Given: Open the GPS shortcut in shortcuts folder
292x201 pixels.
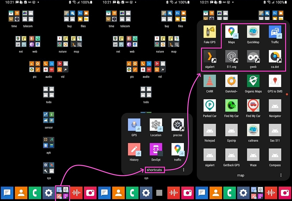Looking at the screenshot, I should (x=134, y=125).
